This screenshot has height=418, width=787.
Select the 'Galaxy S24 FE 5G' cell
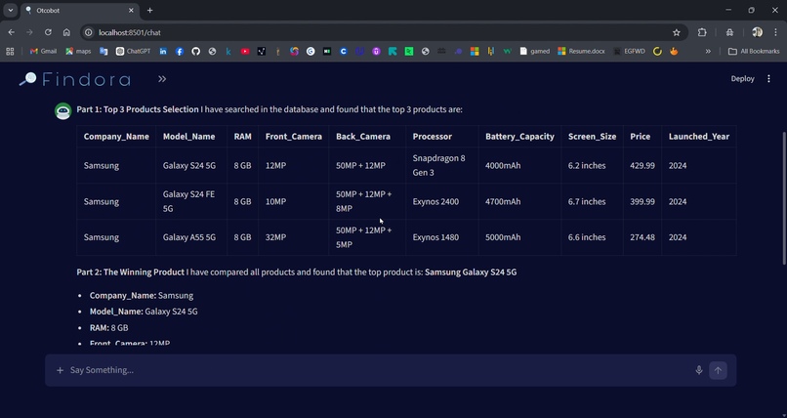pos(191,201)
